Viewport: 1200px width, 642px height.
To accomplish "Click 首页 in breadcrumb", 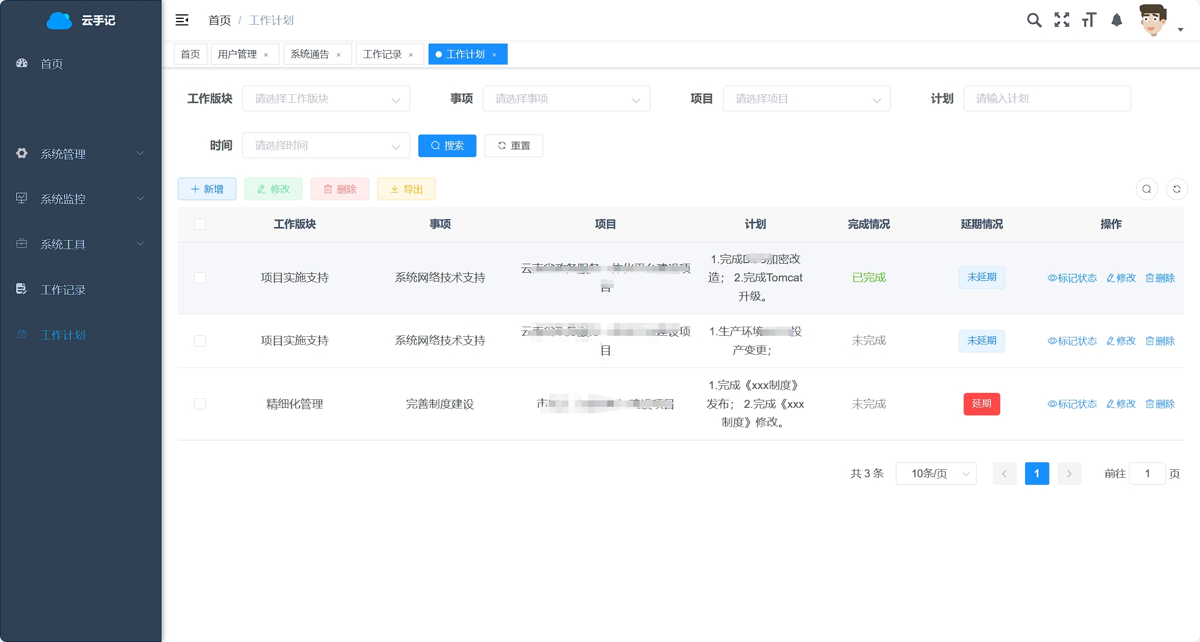I will point(220,20).
